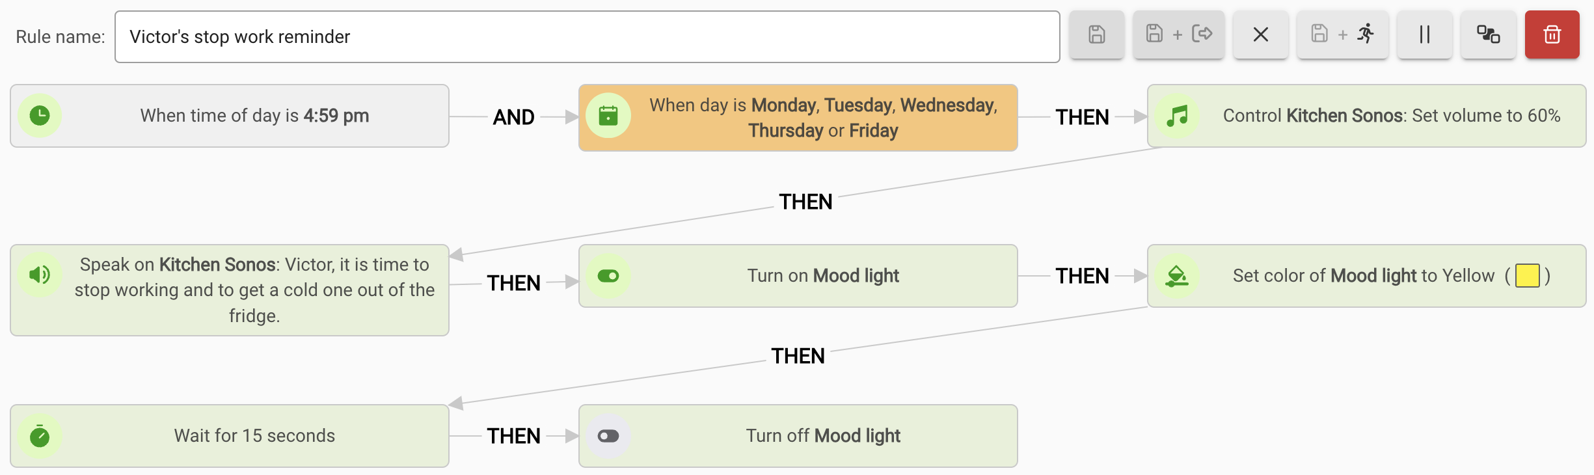Viewport: 1594px width, 475px height.
Task: Click the AND connector label
Action: (513, 117)
